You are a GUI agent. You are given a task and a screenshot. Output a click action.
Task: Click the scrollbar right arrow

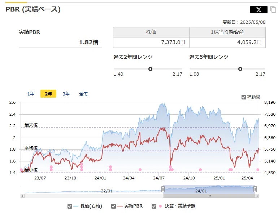click(x=257, y=196)
